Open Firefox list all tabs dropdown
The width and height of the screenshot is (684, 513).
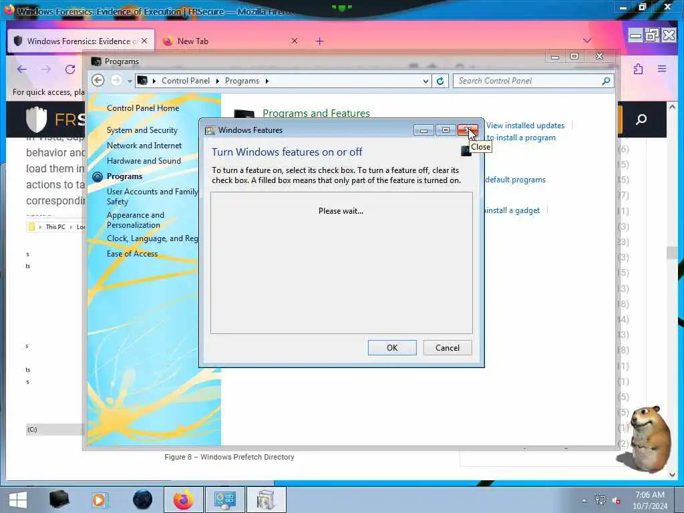(587, 40)
